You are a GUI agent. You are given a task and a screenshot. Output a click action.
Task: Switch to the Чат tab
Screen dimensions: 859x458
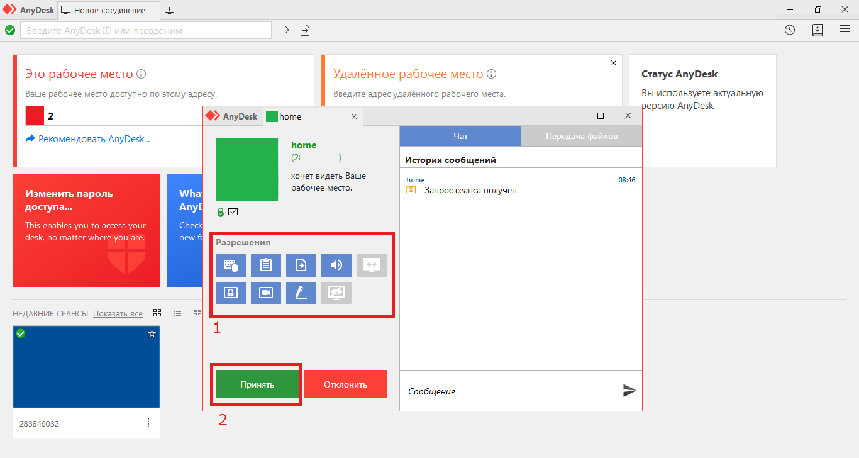click(x=460, y=136)
